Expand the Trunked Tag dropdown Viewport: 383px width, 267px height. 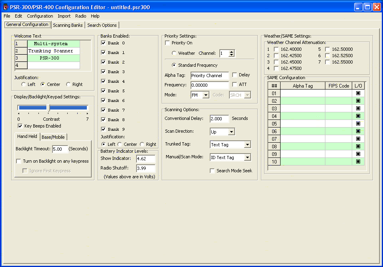coord(247,145)
